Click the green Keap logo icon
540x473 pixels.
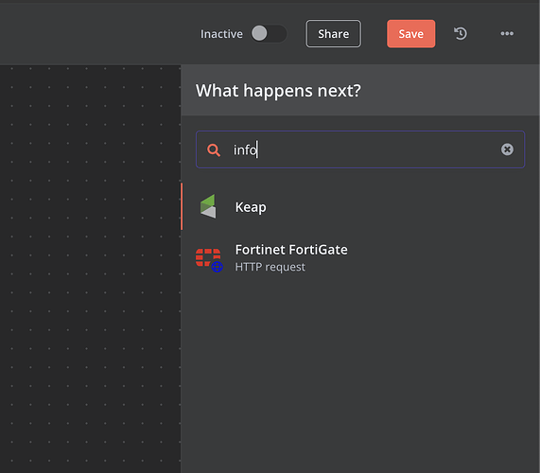(208, 206)
